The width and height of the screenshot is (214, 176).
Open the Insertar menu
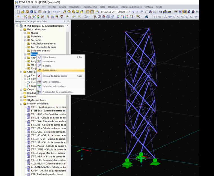coord(52,7)
